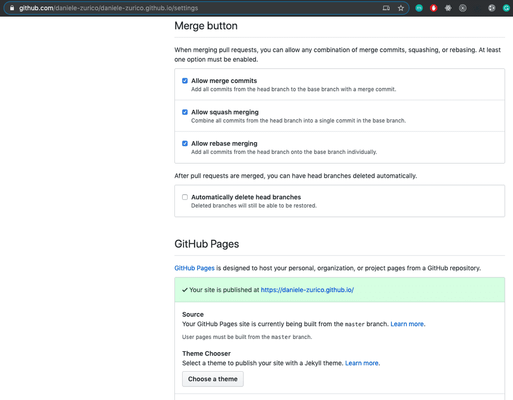Click the browser address bar URL

98,8
